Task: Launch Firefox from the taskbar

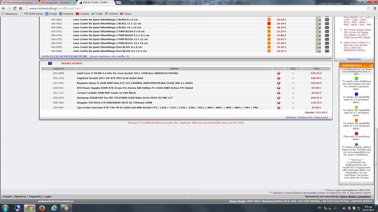Action: (x=42, y=208)
